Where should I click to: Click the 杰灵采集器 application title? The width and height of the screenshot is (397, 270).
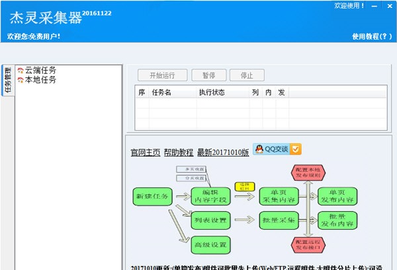46,18
